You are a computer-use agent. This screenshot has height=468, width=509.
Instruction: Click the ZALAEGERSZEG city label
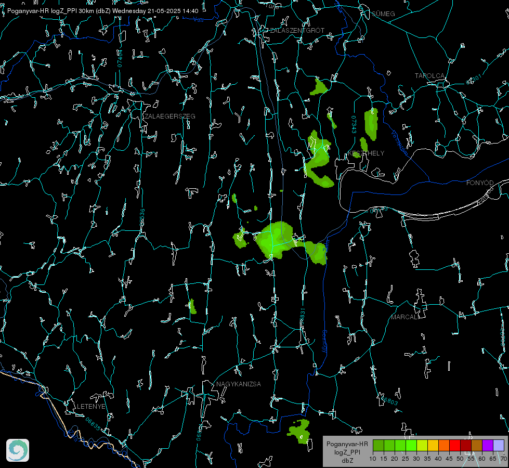pos(170,116)
